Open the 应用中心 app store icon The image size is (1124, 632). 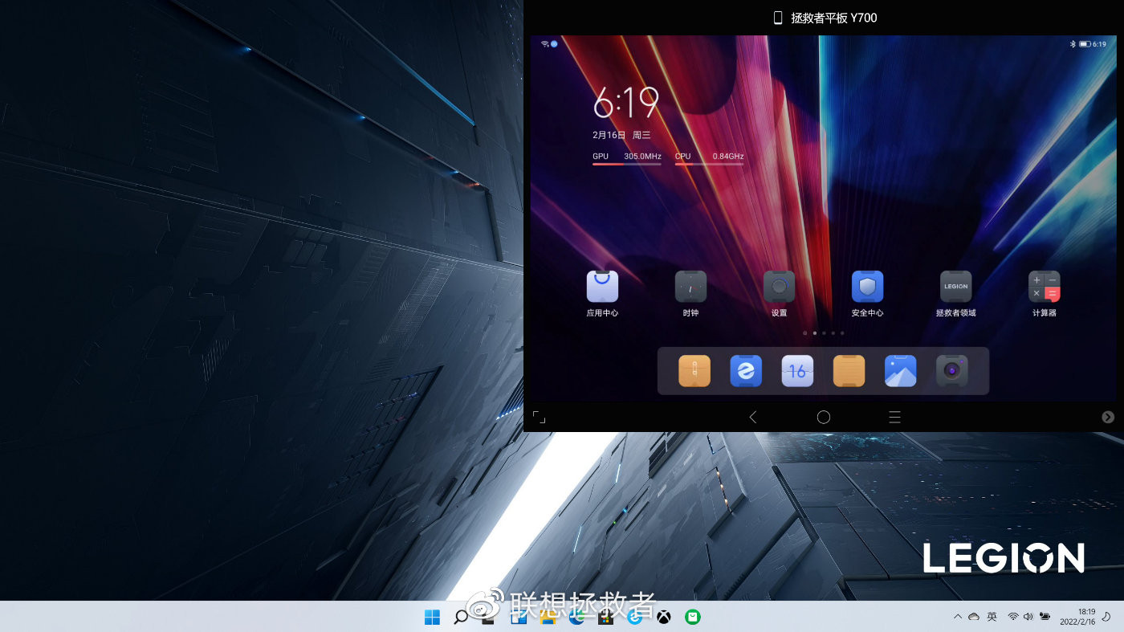tap(602, 286)
